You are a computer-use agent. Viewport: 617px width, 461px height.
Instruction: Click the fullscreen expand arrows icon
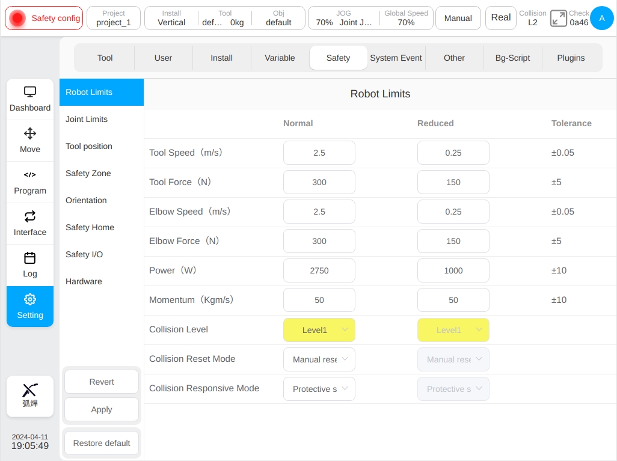[x=558, y=19]
